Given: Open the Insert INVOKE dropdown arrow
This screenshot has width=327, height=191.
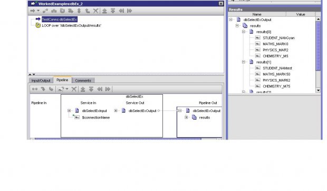Looking at the screenshot, I should 38,11.
